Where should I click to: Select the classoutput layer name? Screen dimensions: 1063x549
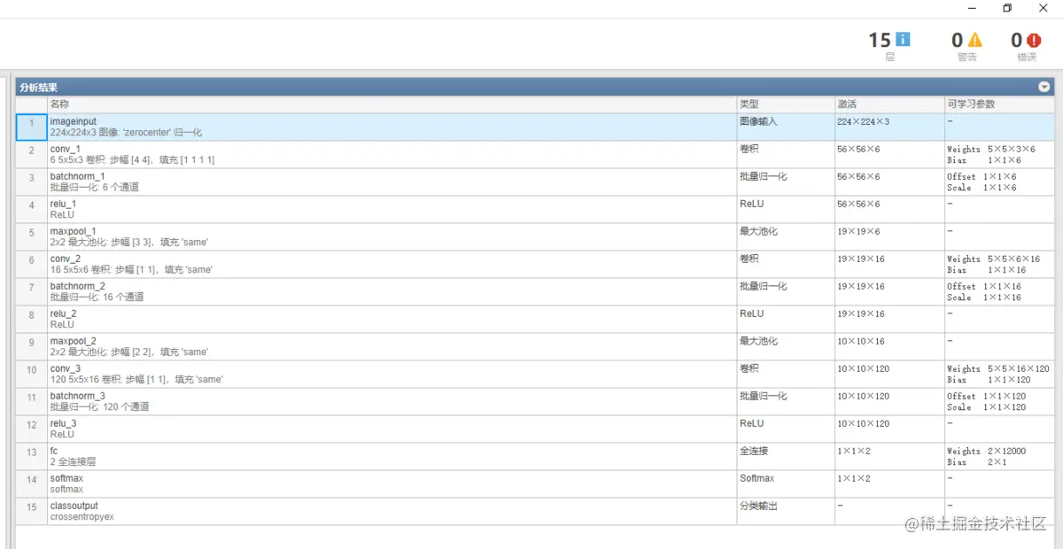(74, 506)
